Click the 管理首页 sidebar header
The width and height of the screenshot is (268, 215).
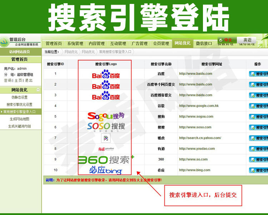pyautogui.click(x=20, y=59)
